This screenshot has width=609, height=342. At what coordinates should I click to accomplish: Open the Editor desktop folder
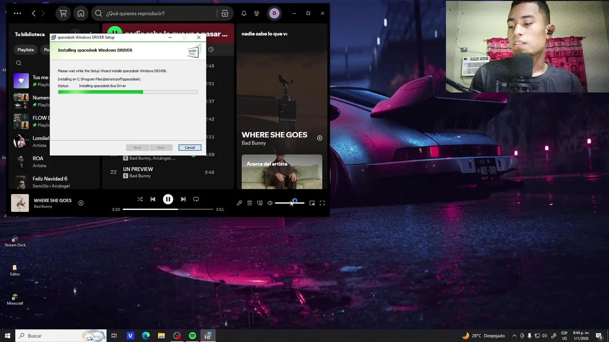pos(15,270)
